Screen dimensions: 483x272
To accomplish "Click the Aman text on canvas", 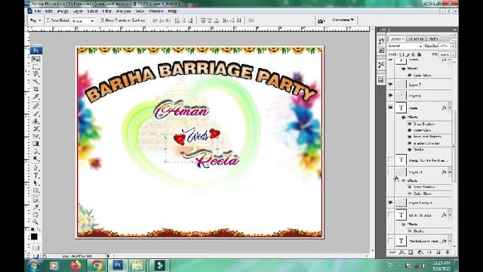I will tap(182, 110).
